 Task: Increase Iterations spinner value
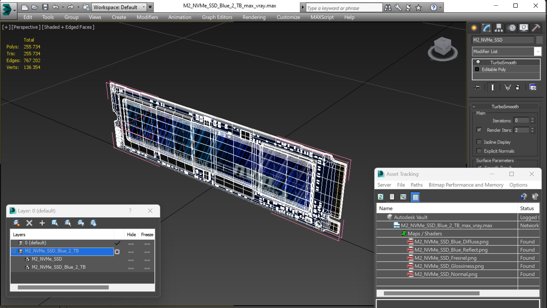pyautogui.click(x=532, y=119)
